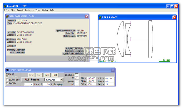Screen dimensions: 182x108
Task: Open the Search menu
Action: click(20, 10)
